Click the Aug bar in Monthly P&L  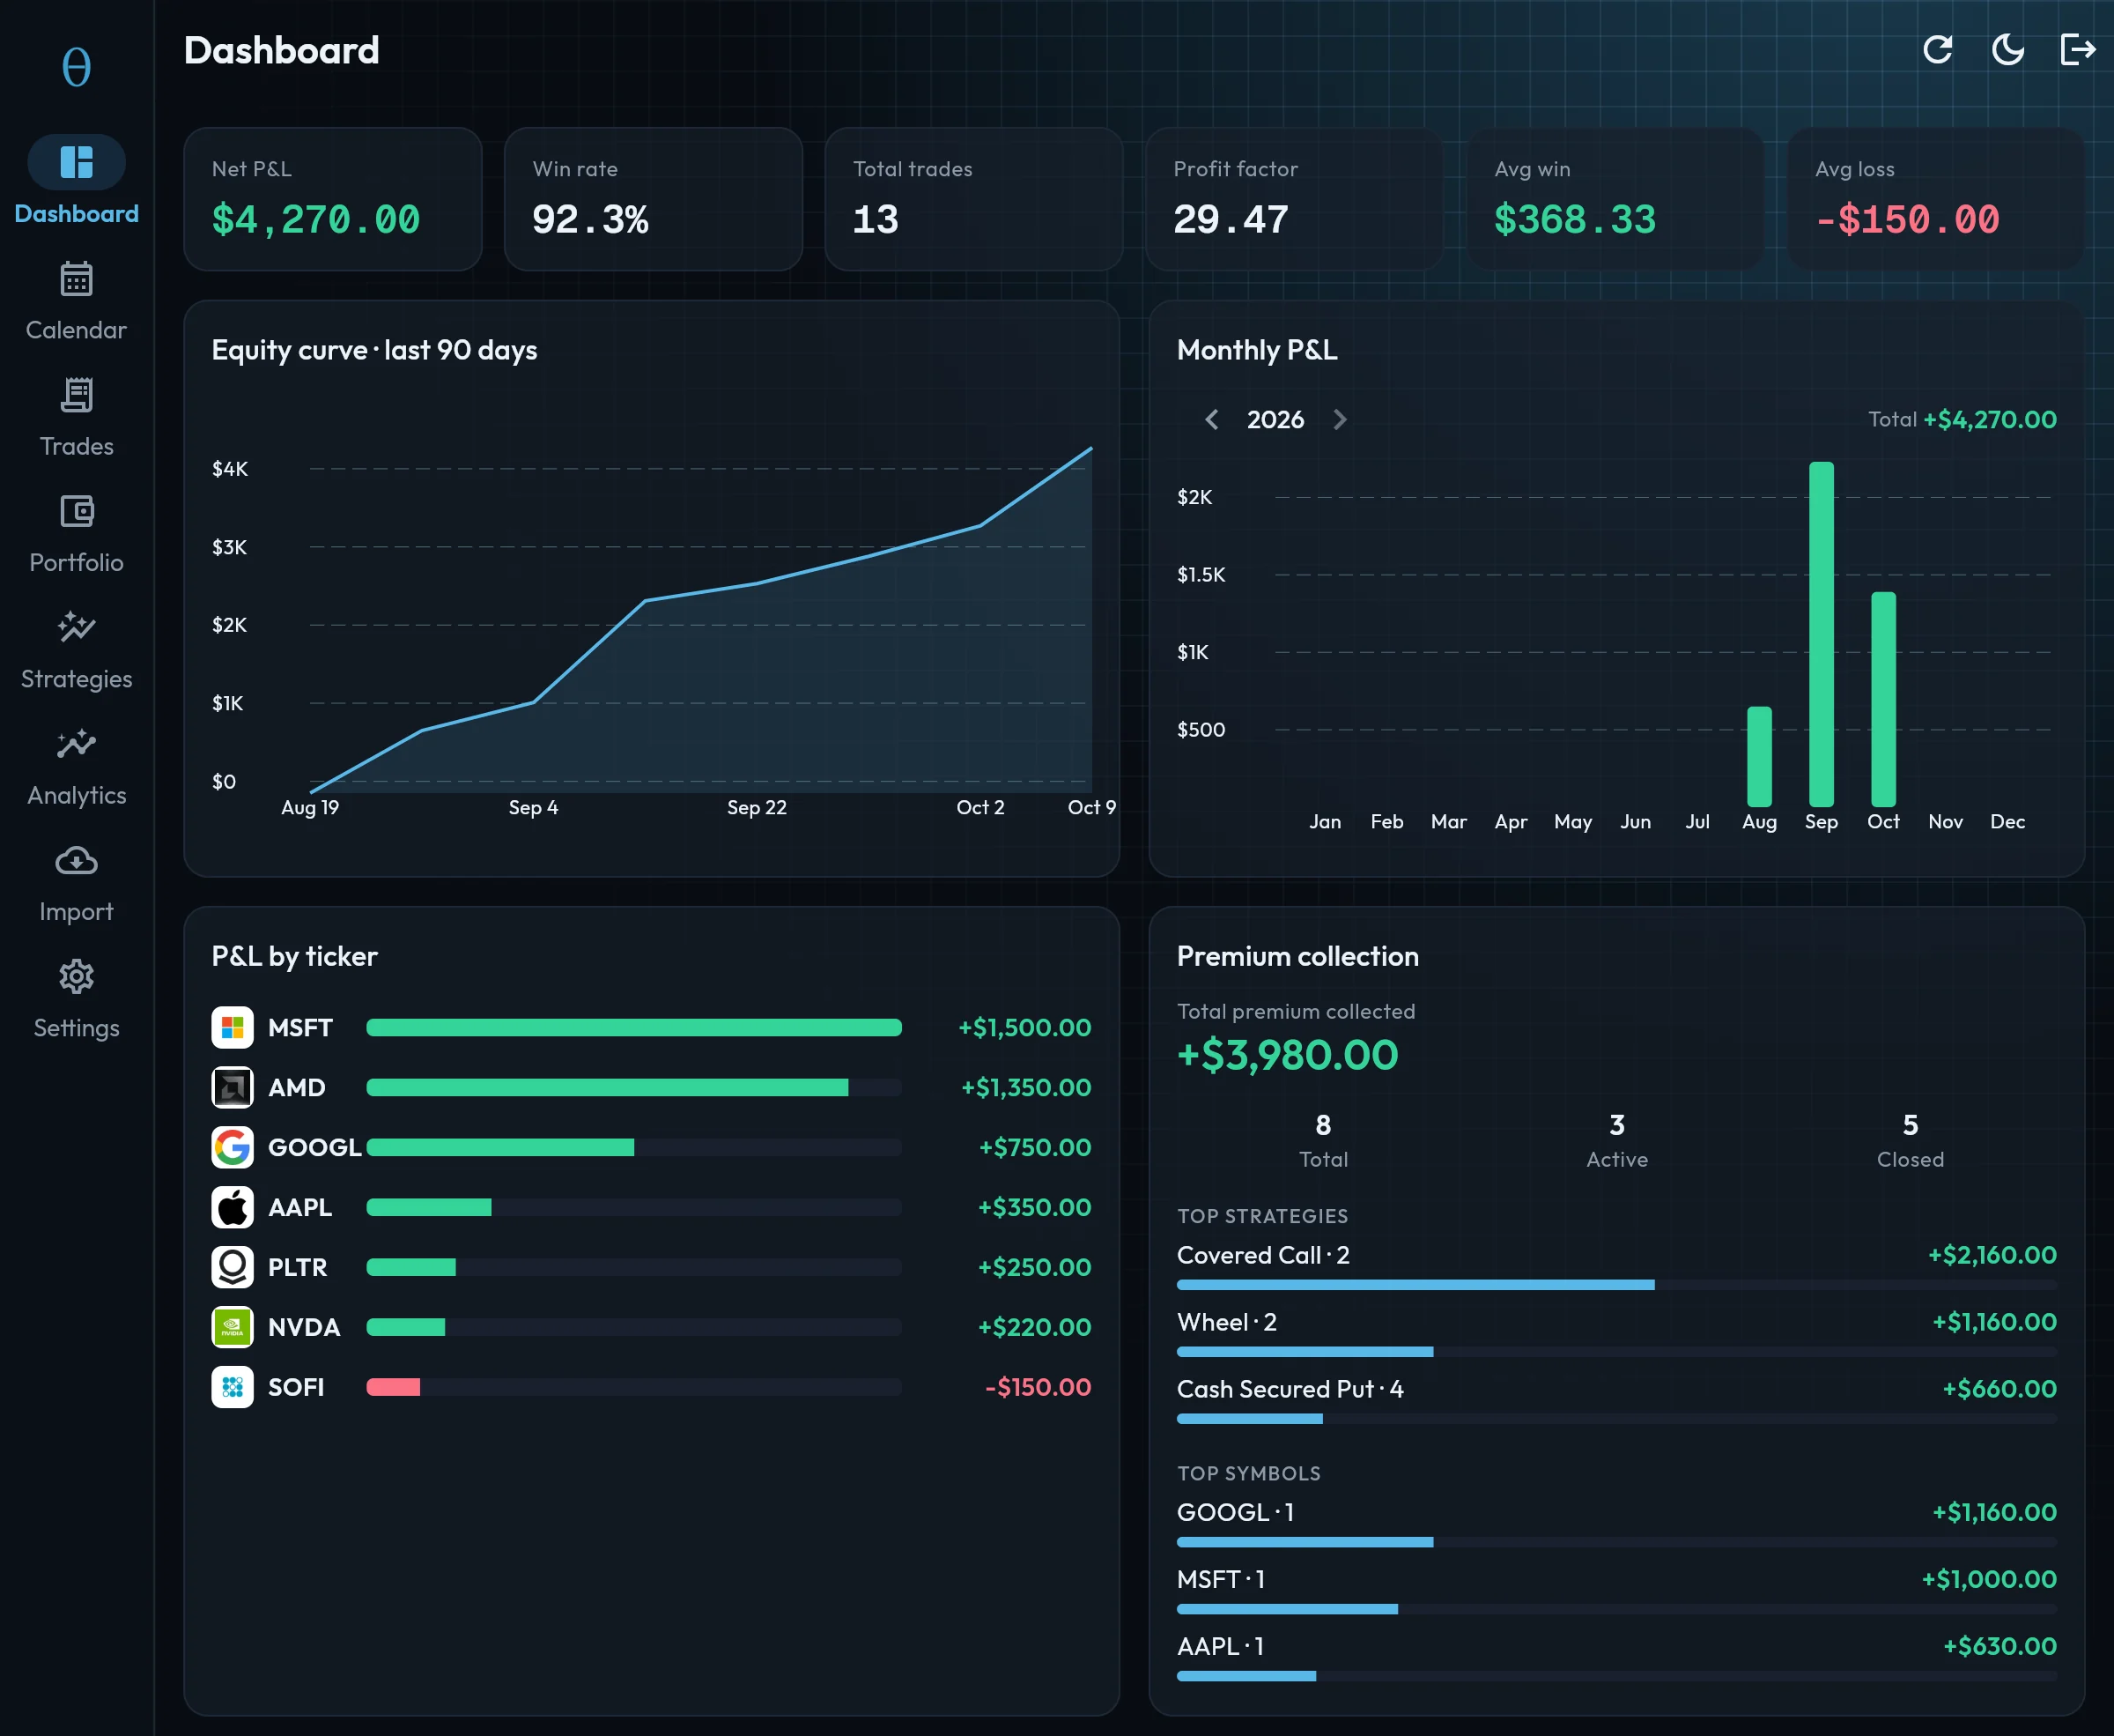pos(1759,756)
